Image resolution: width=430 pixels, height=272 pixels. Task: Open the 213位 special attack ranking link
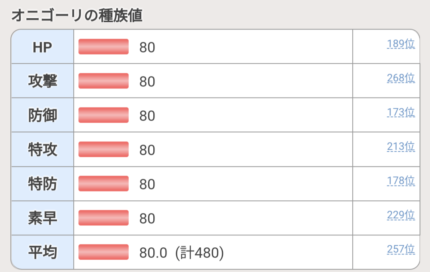[401, 147]
